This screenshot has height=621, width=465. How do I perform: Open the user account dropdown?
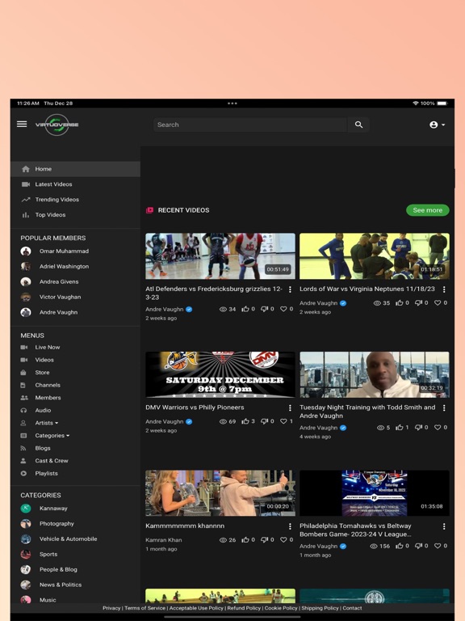pyautogui.click(x=437, y=125)
